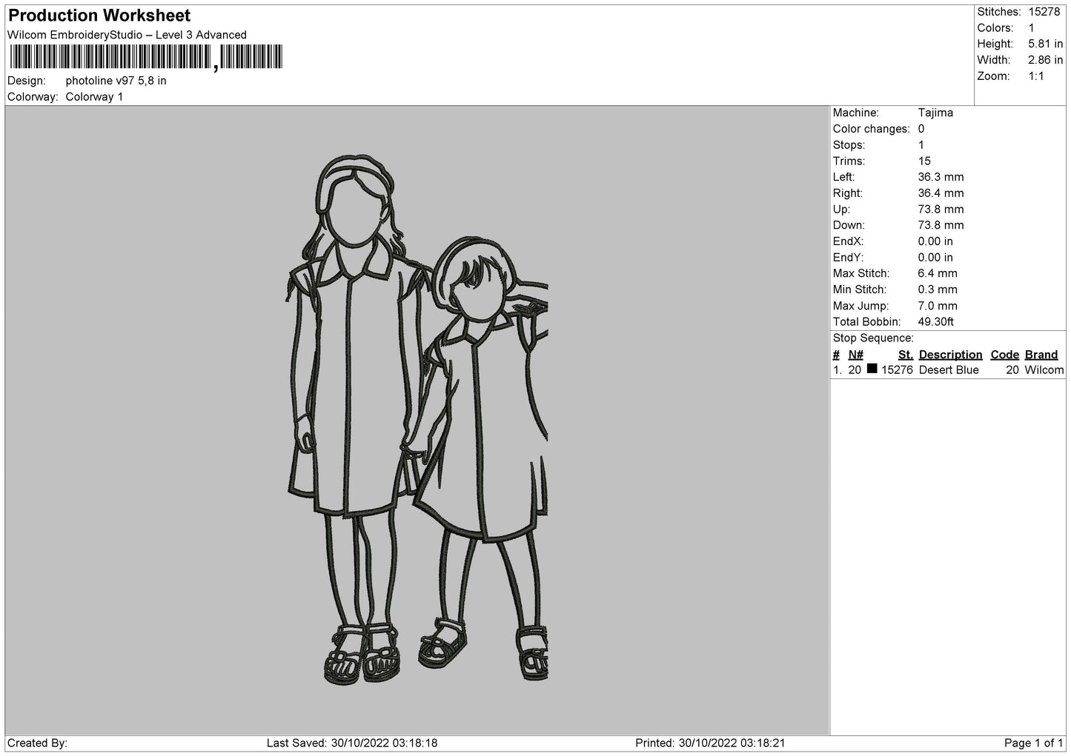
Task: Click the Created By label
Action: 37,743
